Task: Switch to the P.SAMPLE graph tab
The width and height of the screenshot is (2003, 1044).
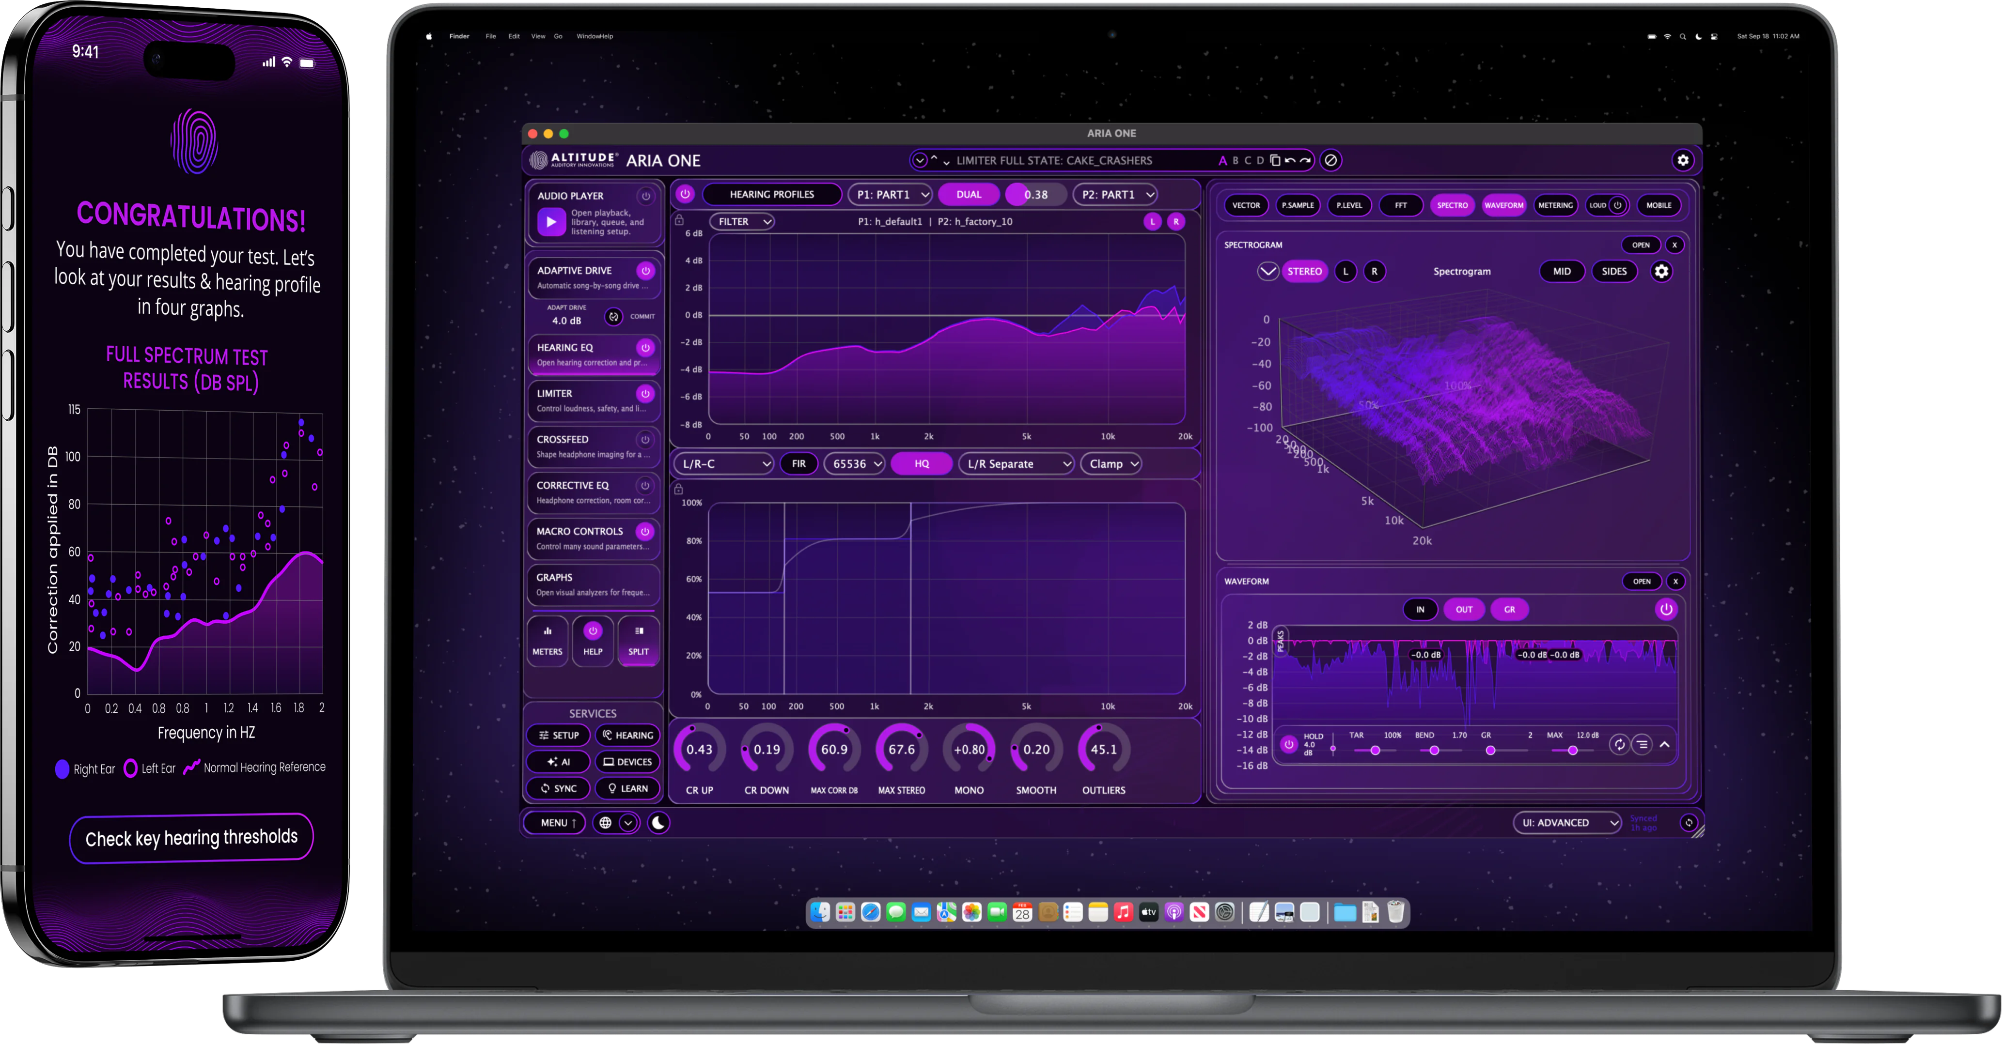Action: point(1298,205)
